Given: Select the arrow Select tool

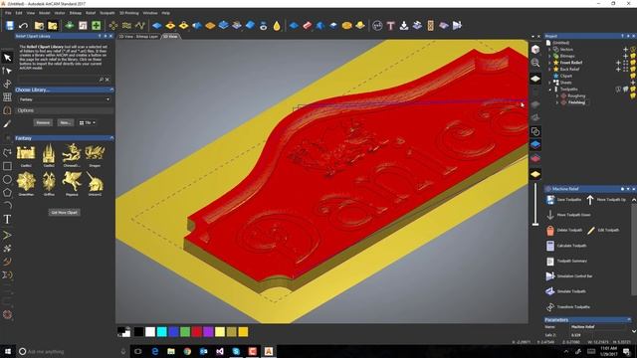Looking at the screenshot, I should [x=7, y=58].
